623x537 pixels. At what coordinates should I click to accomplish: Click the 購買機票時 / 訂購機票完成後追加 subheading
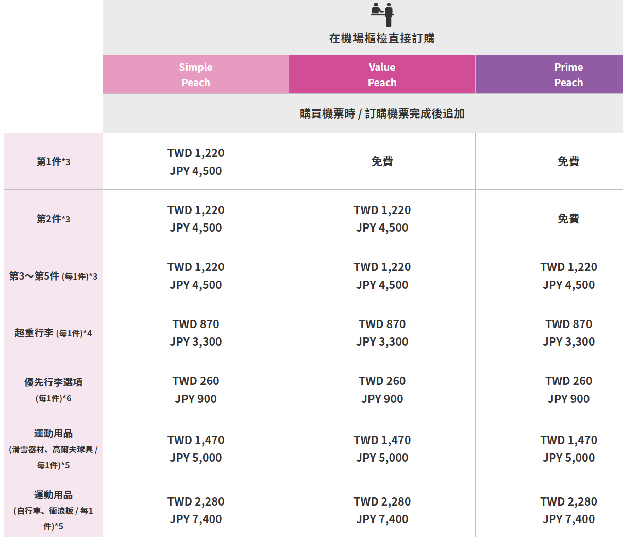click(382, 113)
